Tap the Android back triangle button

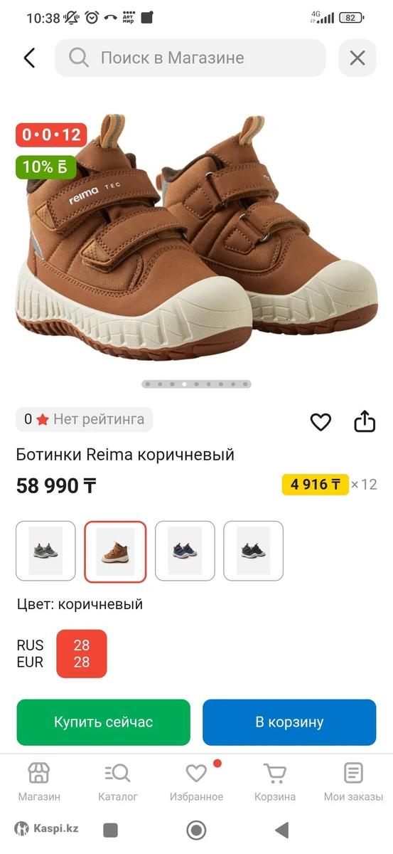tap(282, 830)
